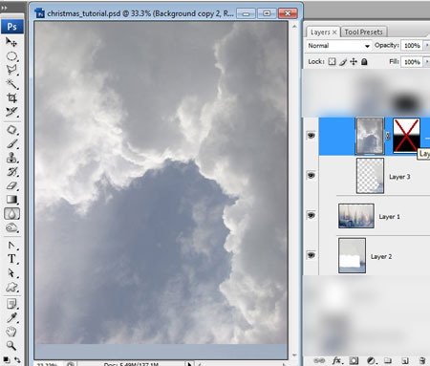The width and height of the screenshot is (430, 366).
Task: Select the Layer 2 thumbnail
Action: (352, 255)
